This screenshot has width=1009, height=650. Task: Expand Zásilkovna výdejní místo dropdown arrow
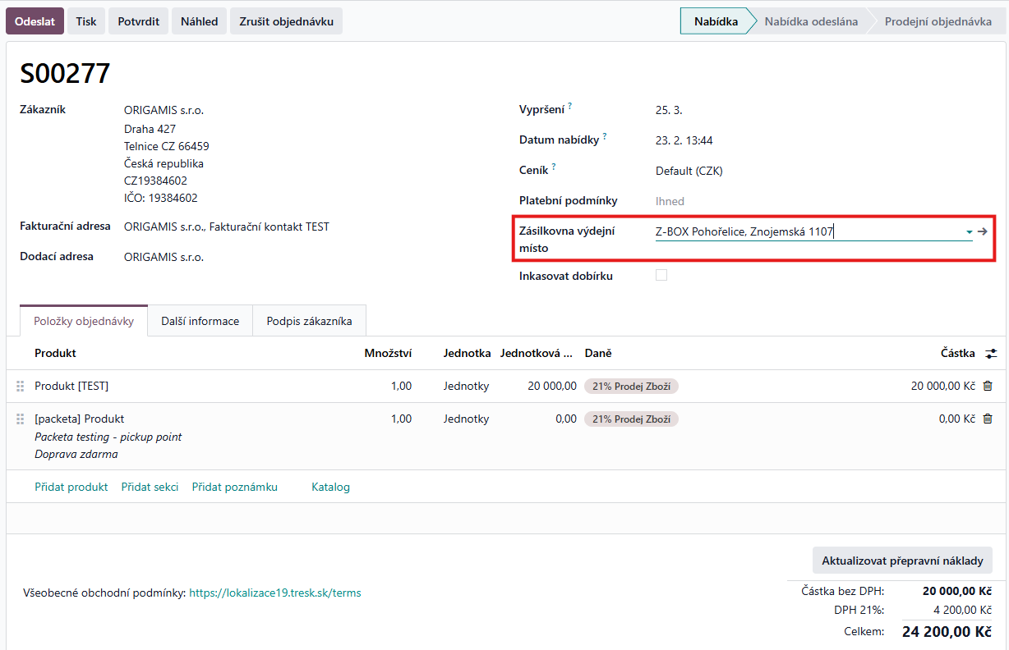tap(969, 232)
